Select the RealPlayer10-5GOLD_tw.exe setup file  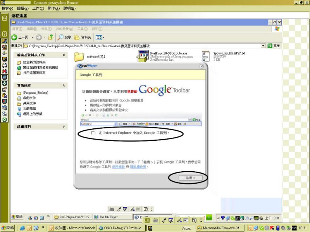tap(165, 56)
